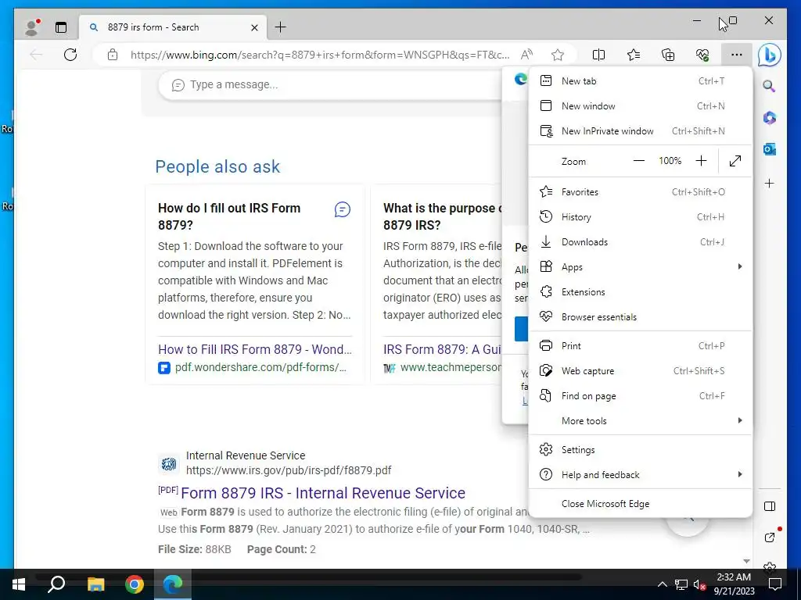Open the notifications action center icon

point(775,584)
